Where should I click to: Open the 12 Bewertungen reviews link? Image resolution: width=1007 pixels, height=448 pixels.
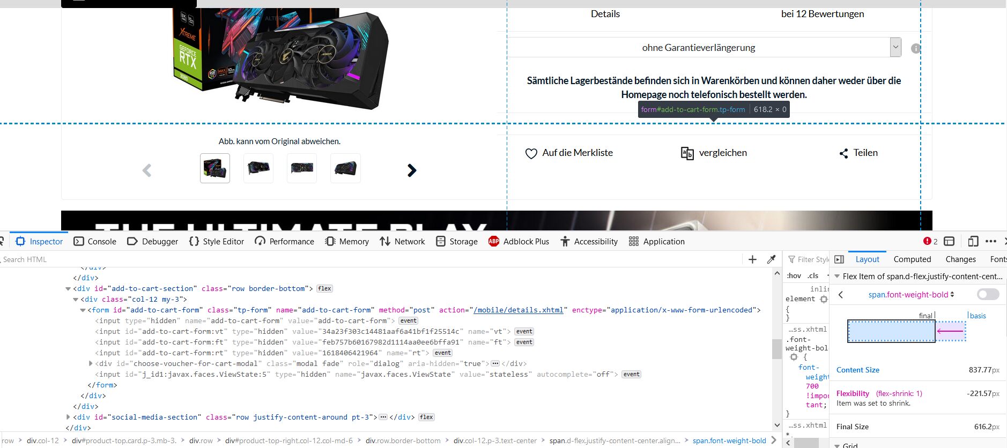[x=823, y=14]
